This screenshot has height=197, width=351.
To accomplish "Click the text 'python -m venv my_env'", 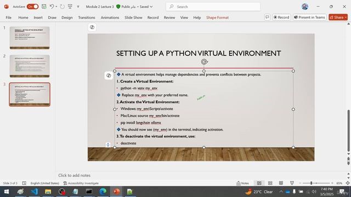I will [139, 88].
